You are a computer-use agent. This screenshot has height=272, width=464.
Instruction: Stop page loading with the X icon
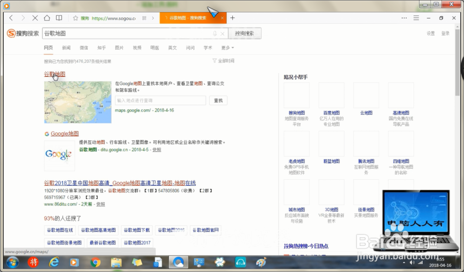pos(35,18)
